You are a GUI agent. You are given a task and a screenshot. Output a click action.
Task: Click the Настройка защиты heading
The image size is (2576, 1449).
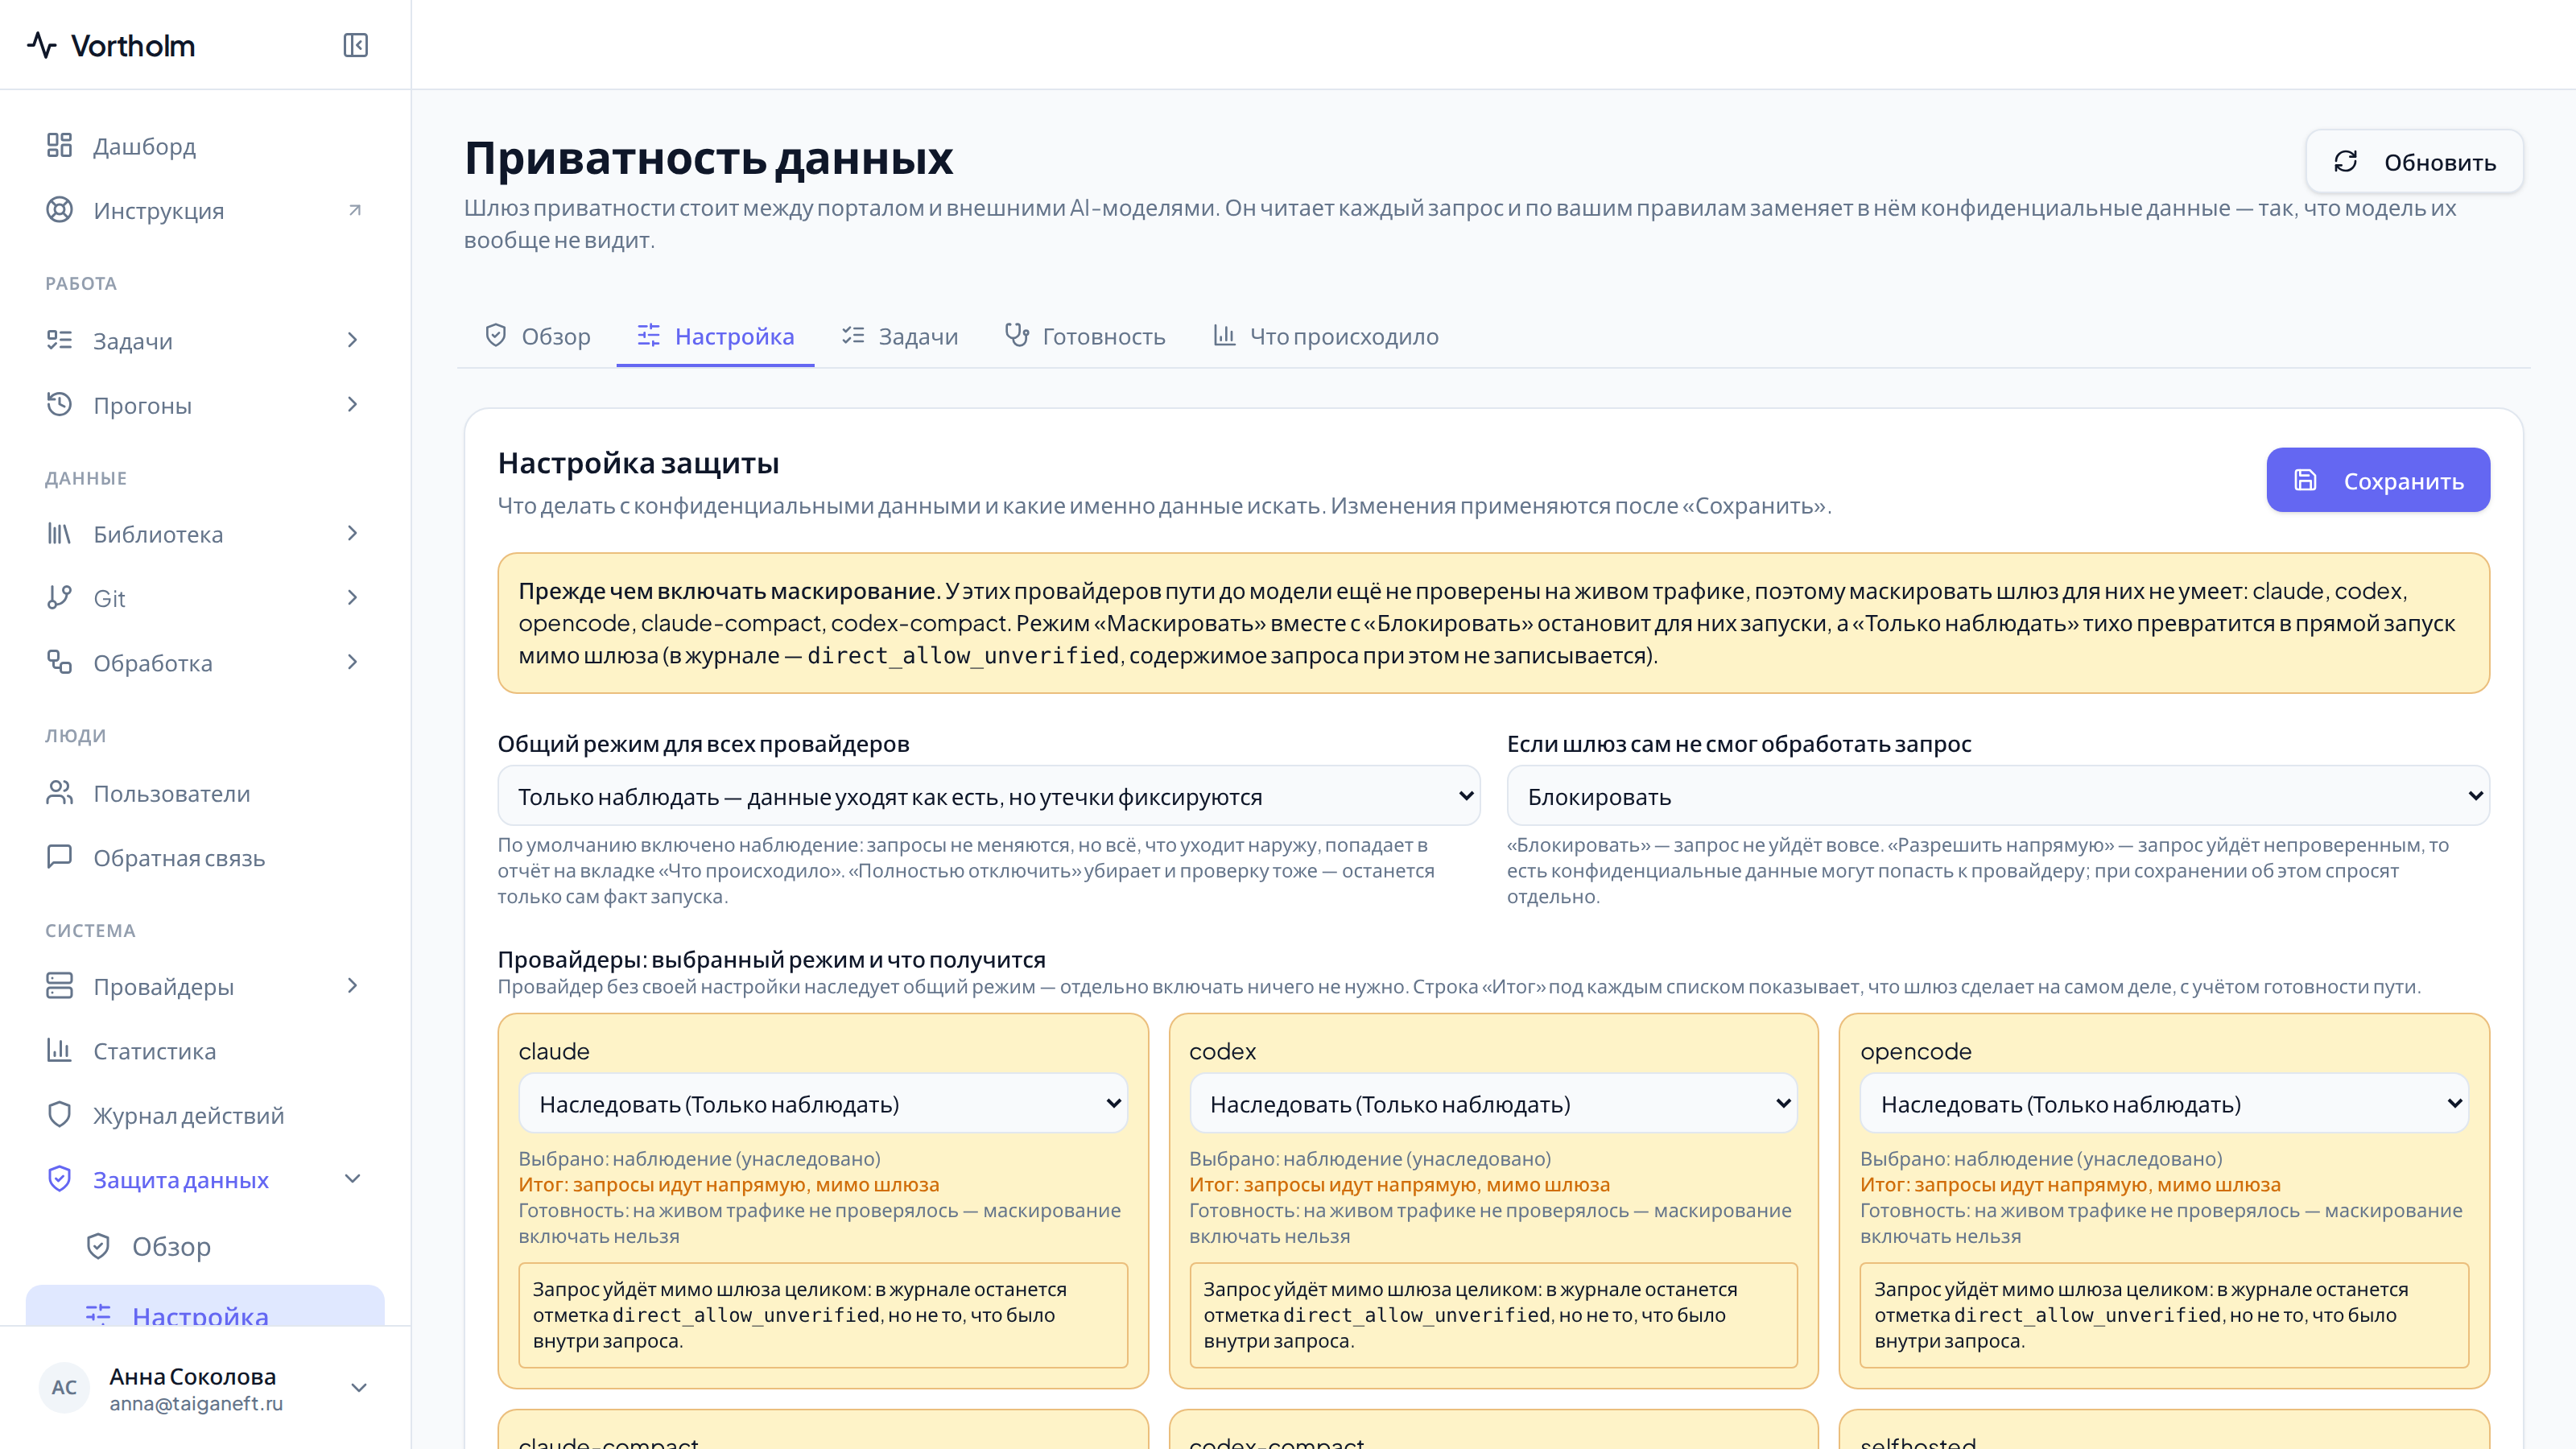tap(638, 463)
